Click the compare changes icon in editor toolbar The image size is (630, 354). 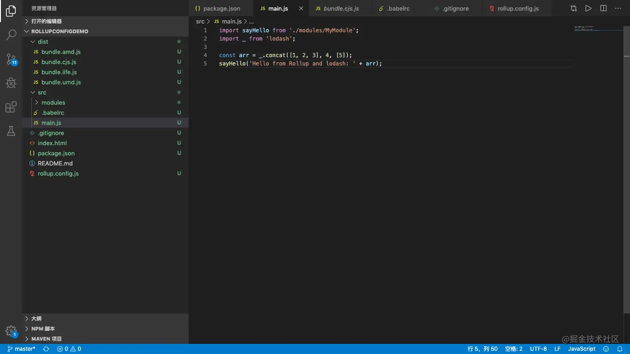(x=573, y=8)
